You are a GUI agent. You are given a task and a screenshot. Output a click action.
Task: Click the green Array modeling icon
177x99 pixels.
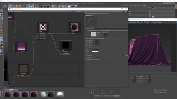(x=63, y=6)
